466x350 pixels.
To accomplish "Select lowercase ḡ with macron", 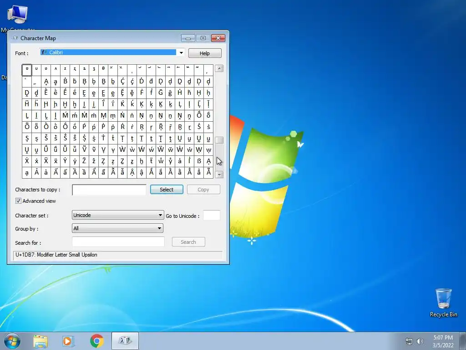I will [x=170, y=93].
